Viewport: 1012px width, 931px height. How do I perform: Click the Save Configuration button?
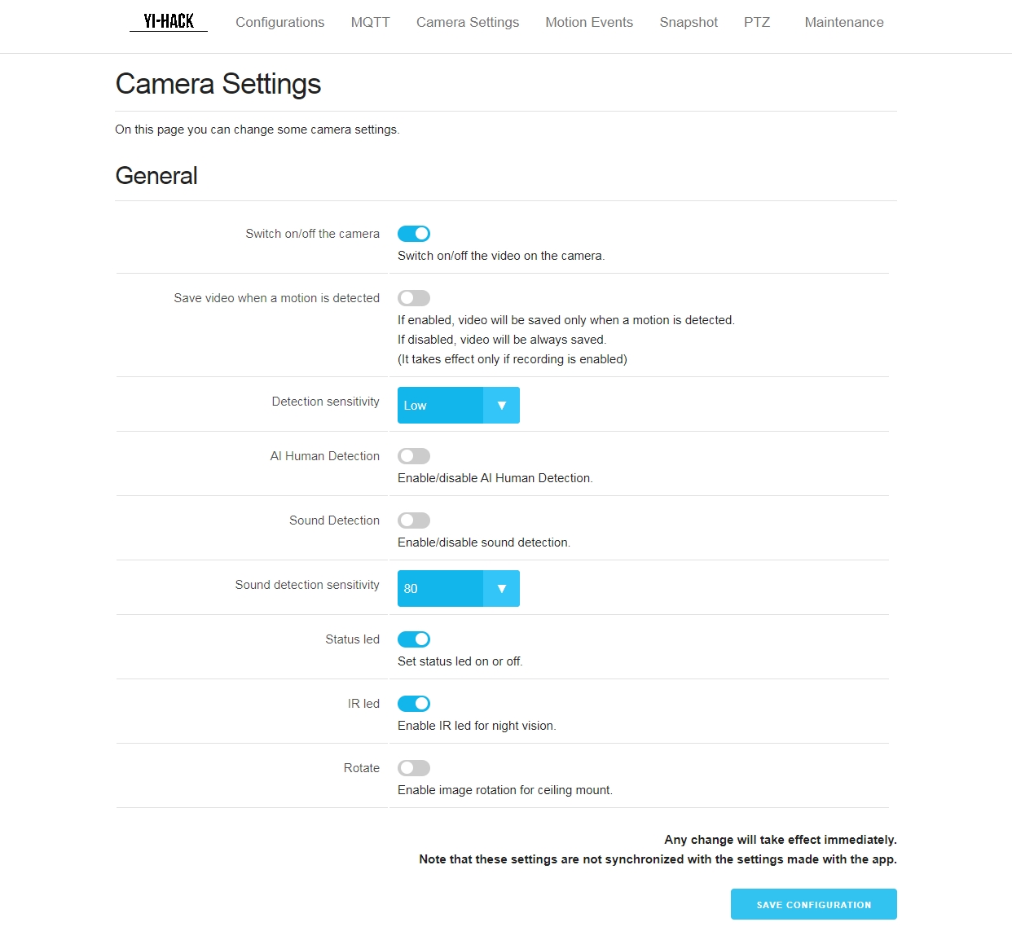(814, 904)
